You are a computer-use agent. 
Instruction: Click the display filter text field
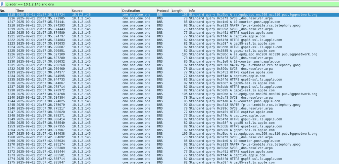[x=166, y=3]
